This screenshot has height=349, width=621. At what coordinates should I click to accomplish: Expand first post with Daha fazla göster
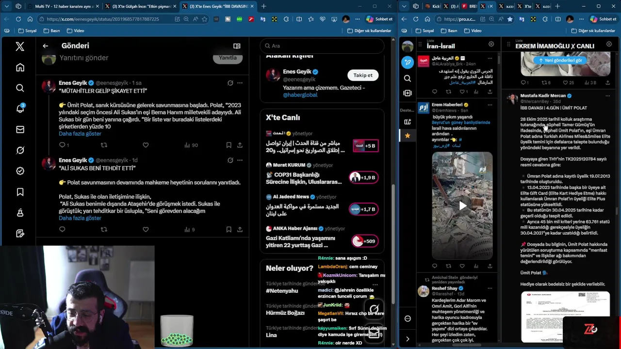[x=80, y=134]
